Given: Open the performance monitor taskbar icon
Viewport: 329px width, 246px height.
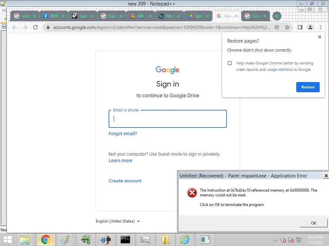Looking at the screenshot, I should pos(145,240).
